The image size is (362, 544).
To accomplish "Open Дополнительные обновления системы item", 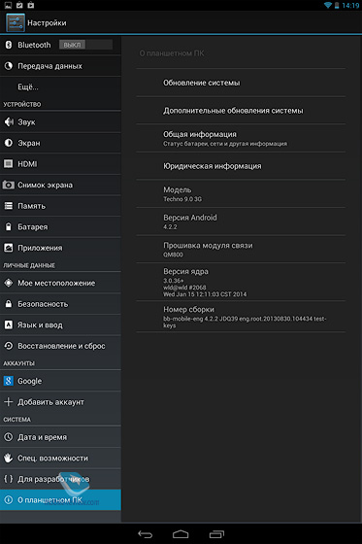I will coord(241,111).
